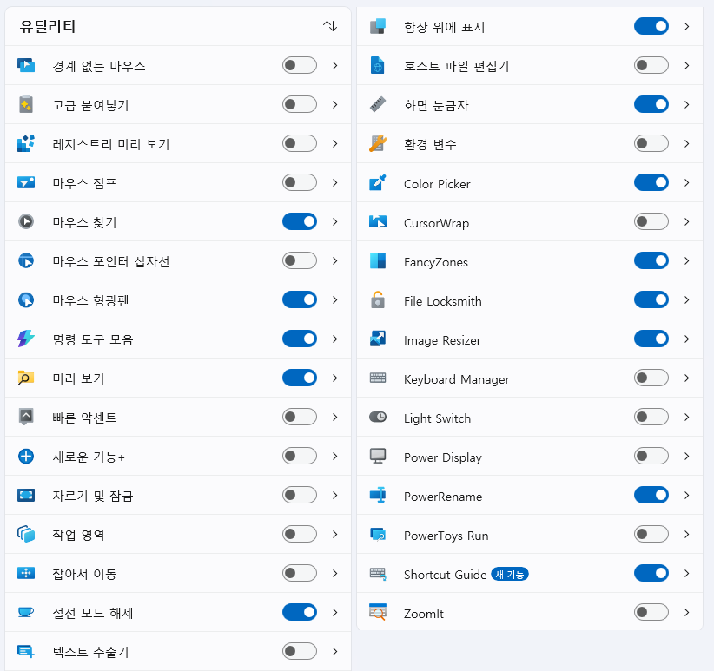Image resolution: width=714 pixels, height=671 pixels.
Task: Click the 새로운 기능+ plus icon
Action: [26, 457]
